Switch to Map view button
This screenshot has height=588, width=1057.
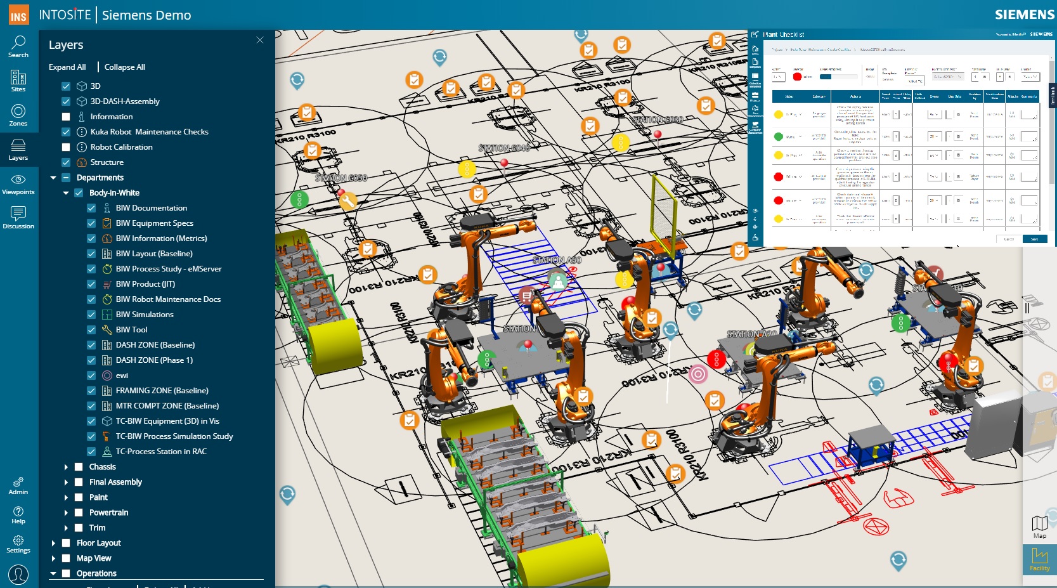[x=1040, y=527]
